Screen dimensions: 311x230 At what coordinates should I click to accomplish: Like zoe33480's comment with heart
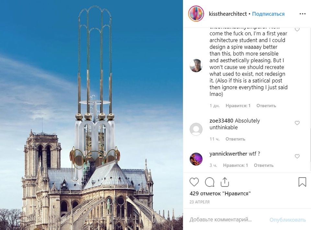297,123
